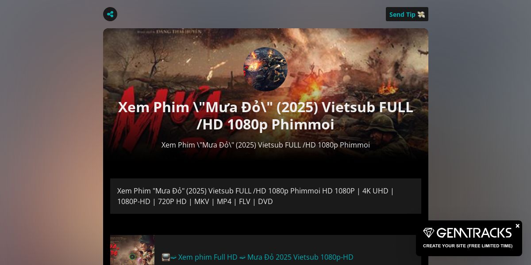
Task: Open the Mưa Đỏ movie poster thumbnail
Action: (132, 250)
